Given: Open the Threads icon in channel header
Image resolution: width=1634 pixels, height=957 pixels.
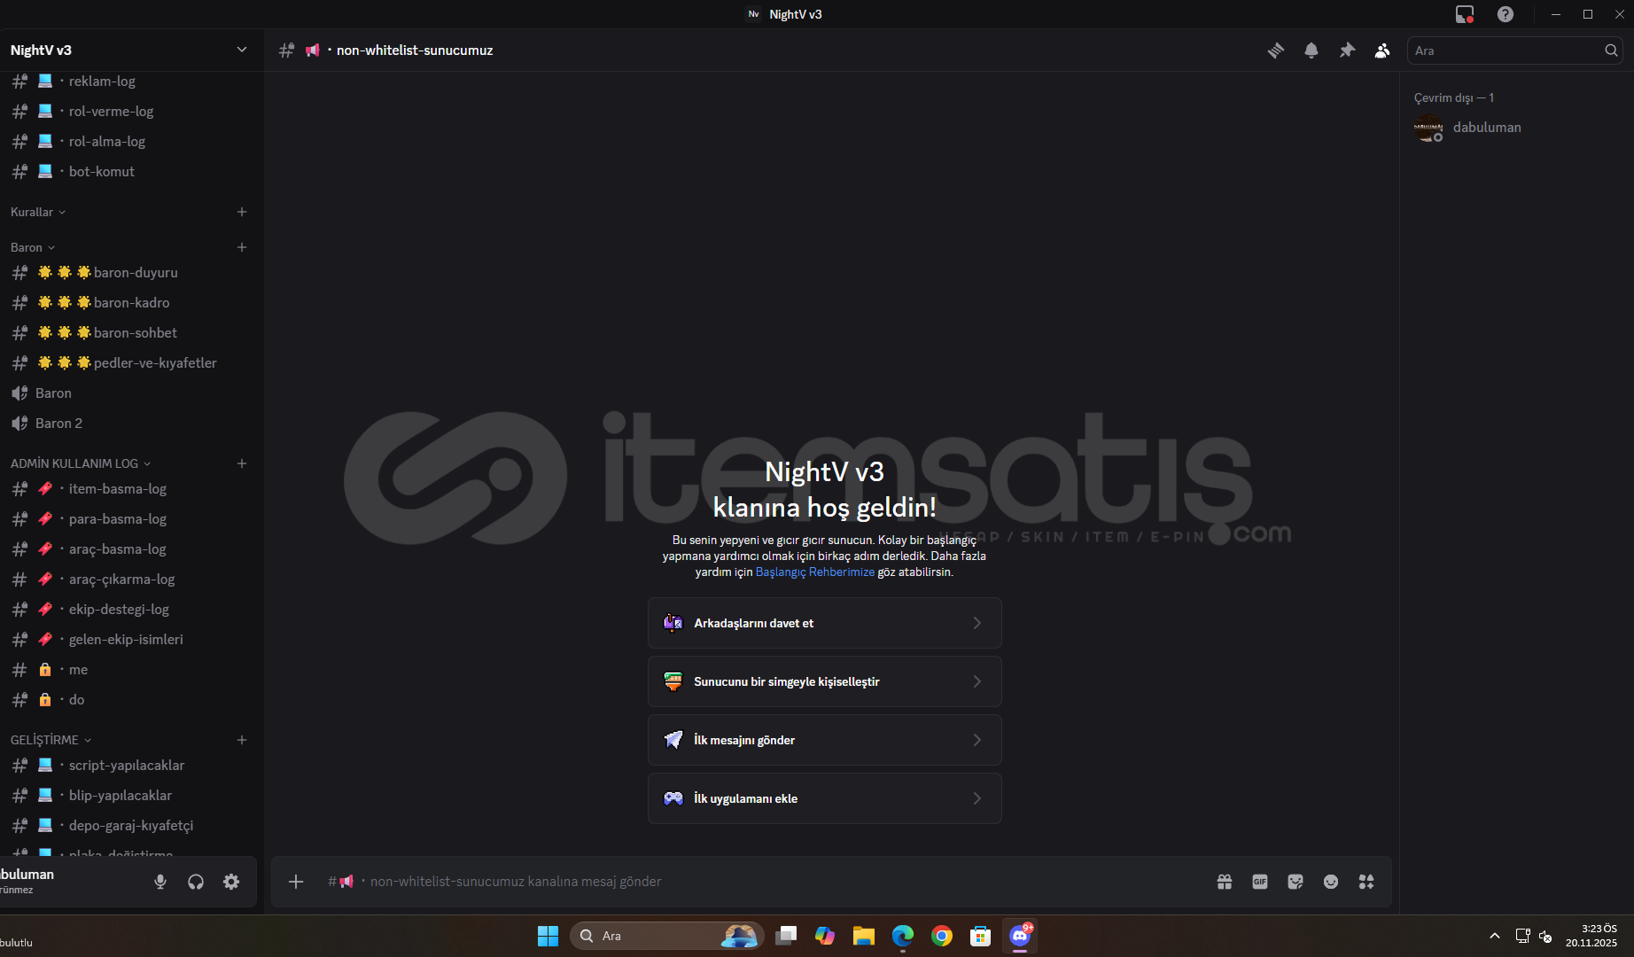Looking at the screenshot, I should pyautogui.click(x=1276, y=51).
